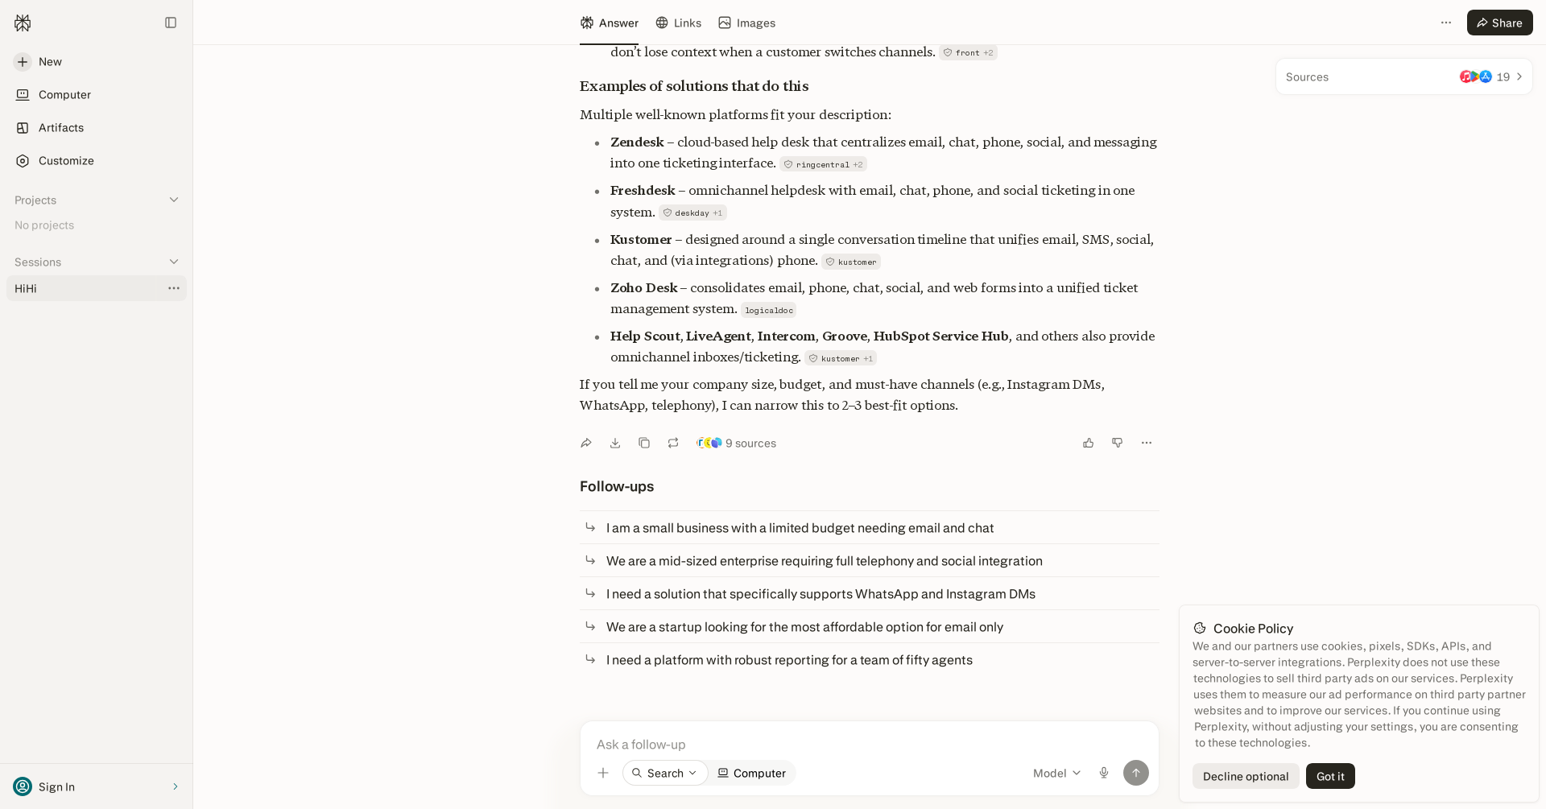The image size is (1546, 809).
Task: Copy the answer using clipboard icon
Action: coord(644,443)
